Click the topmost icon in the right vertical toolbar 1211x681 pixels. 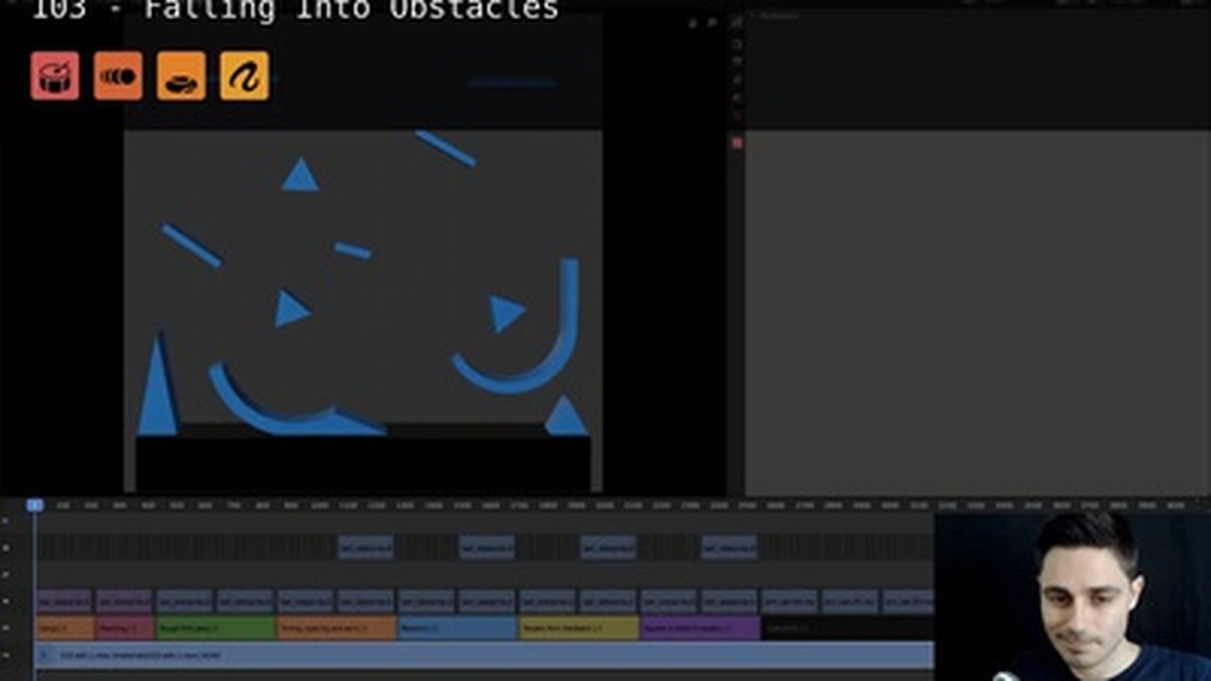[x=735, y=21]
